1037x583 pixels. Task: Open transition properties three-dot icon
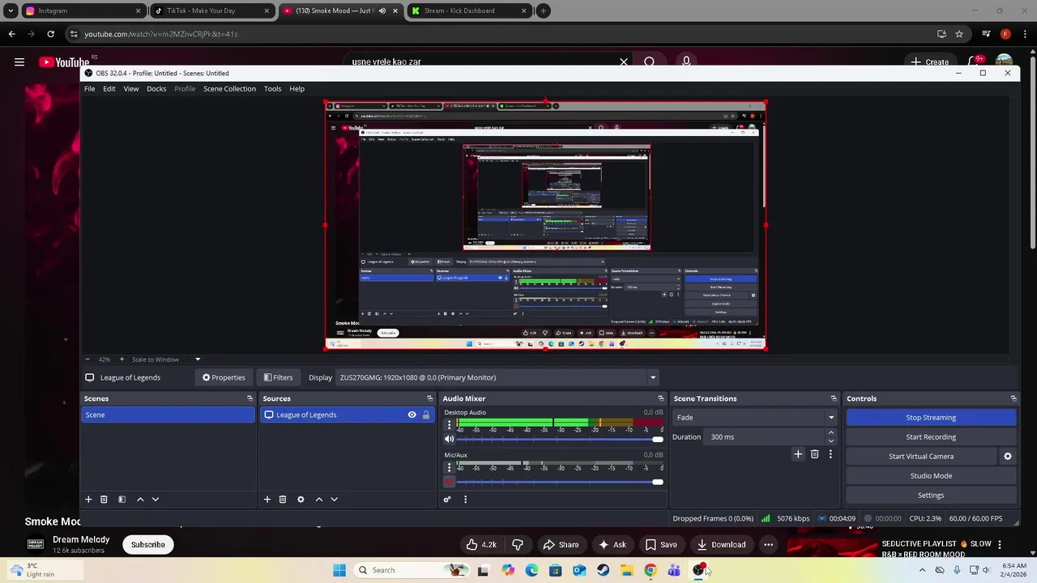[x=830, y=454]
